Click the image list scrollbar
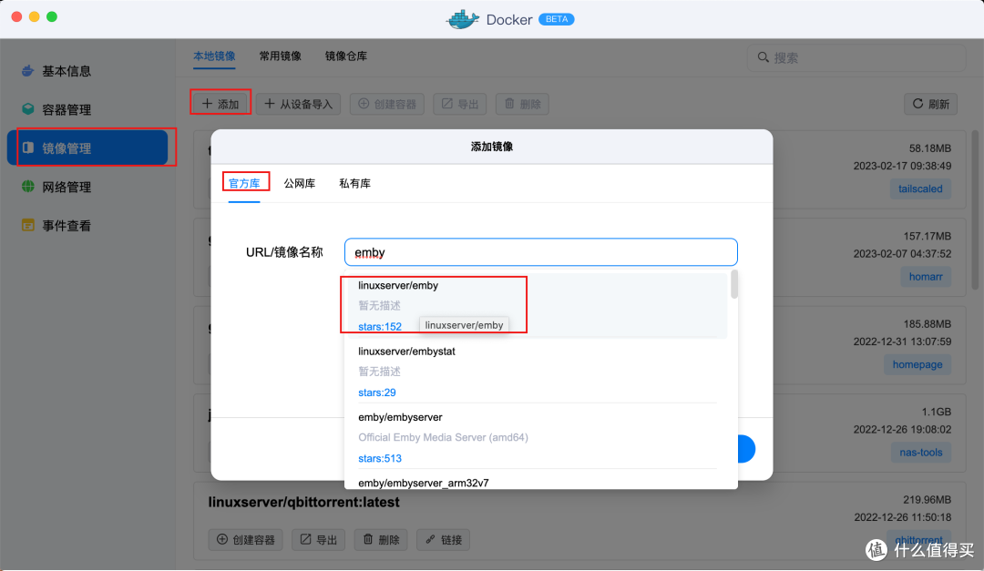Viewport: 984px width, 571px height. [x=975, y=210]
